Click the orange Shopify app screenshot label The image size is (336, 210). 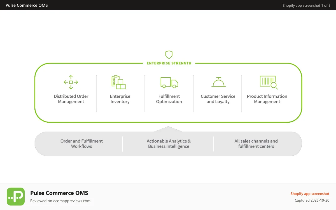pos(310,194)
